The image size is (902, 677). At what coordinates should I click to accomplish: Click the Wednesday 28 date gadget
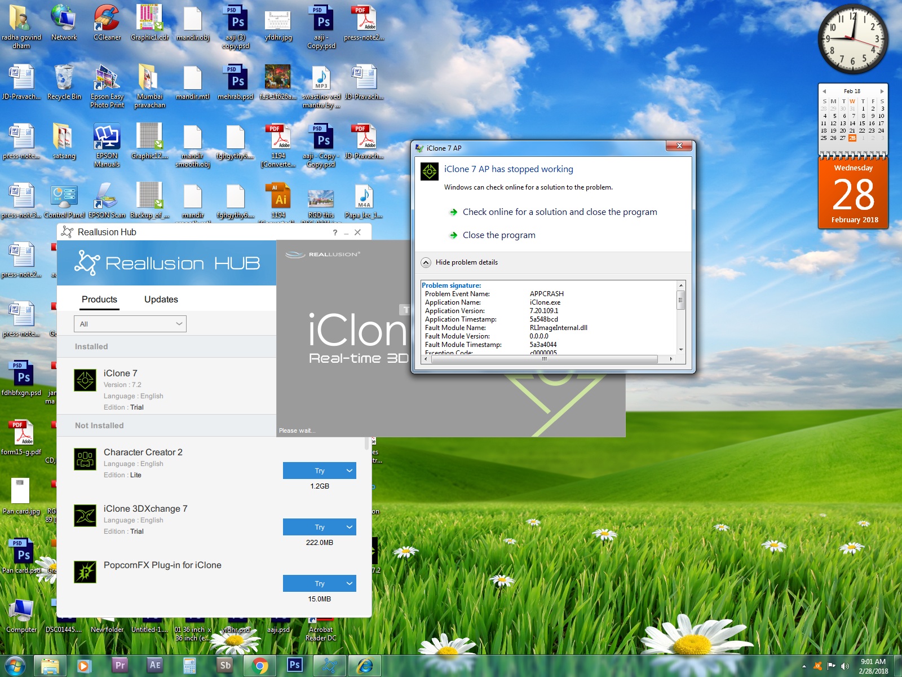pos(854,192)
